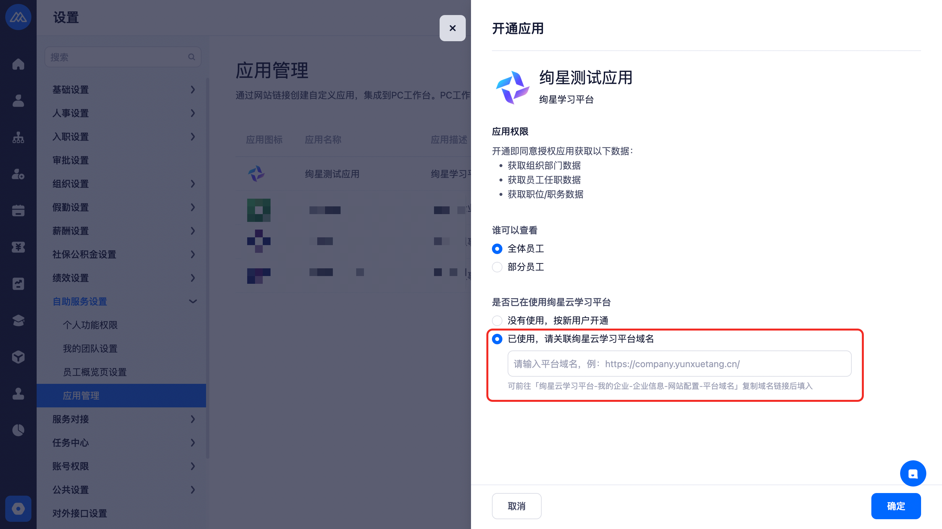
Task: Open the add-employee icon in the left rail
Action: click(18, 174)
